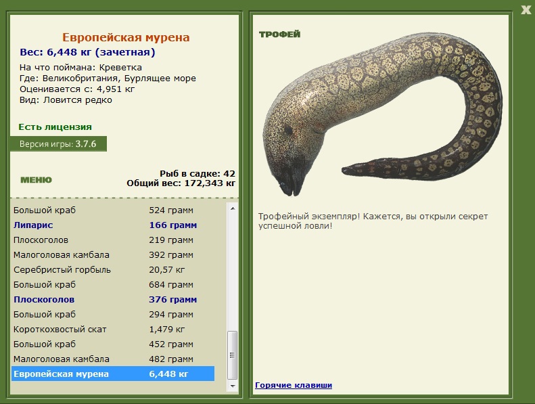Click the fish list scrollbar thumb
The image size is (535, 404).
pyautogui.click(x=233, y=355)
